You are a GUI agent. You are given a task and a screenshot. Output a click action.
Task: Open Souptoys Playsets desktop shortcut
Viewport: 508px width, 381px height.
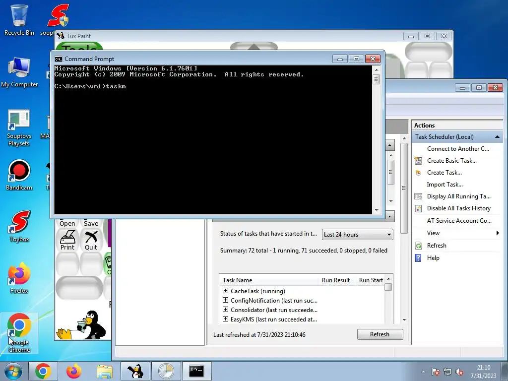coord(19,128)
